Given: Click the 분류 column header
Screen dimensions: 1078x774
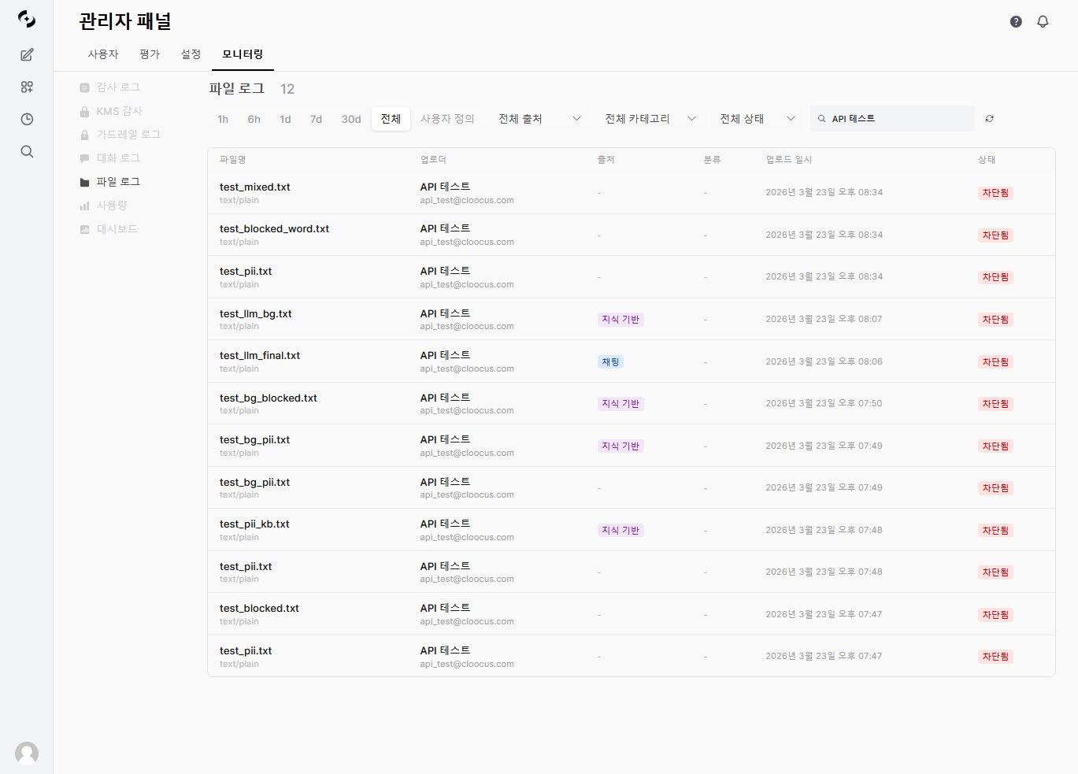Looking at the screenshot, I should pyautogui.click(x=712, y=160).
